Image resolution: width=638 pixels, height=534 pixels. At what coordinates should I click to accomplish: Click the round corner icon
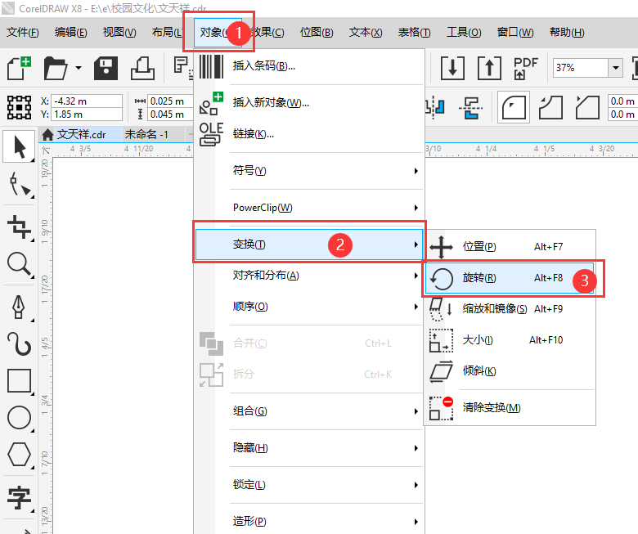pos(514,107)
